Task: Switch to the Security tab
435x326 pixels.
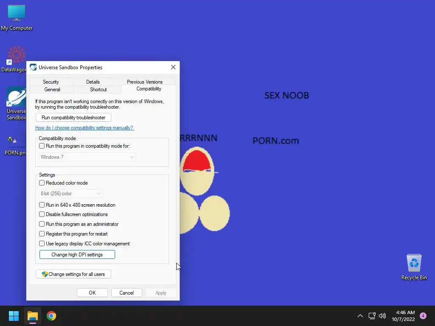Action: click(51, 82)
